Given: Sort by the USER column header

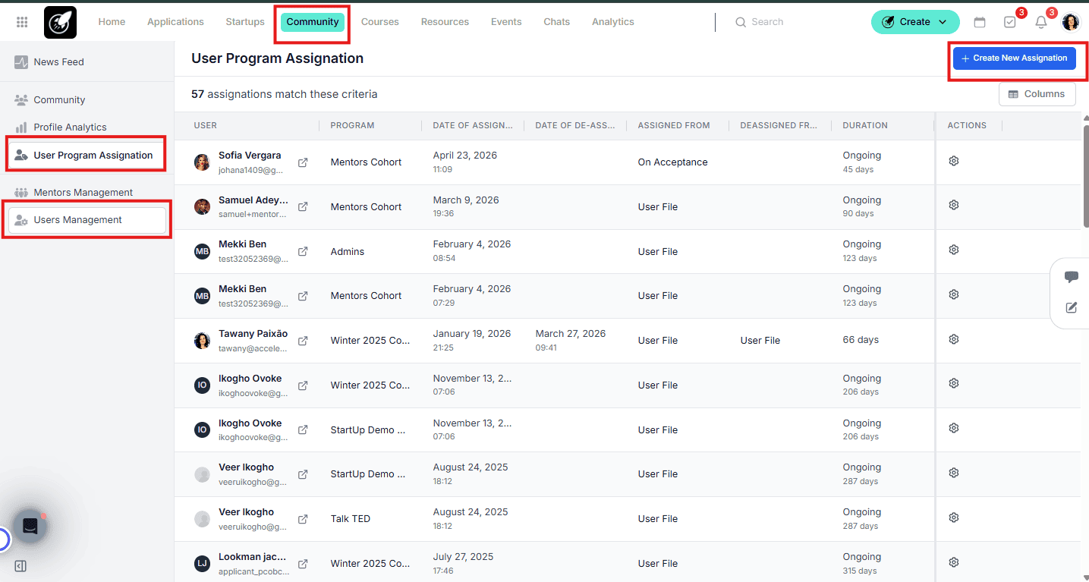Looking at the screenshot, I should pyautogui.click(x=206, y=126).
